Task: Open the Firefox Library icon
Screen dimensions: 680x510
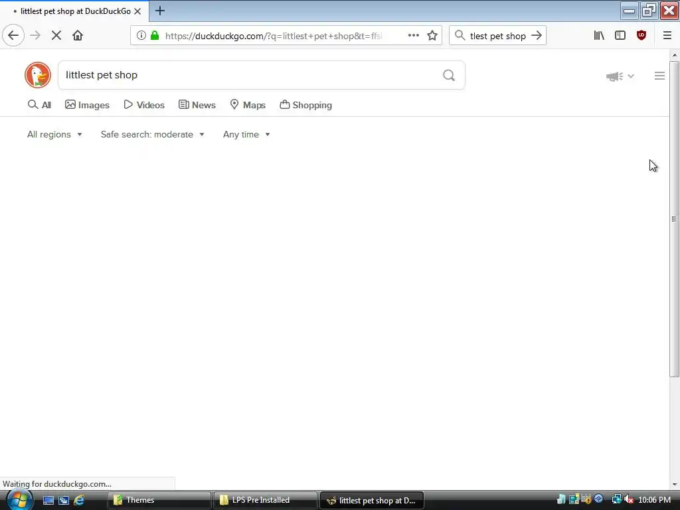Action: [x=599, y=36]
